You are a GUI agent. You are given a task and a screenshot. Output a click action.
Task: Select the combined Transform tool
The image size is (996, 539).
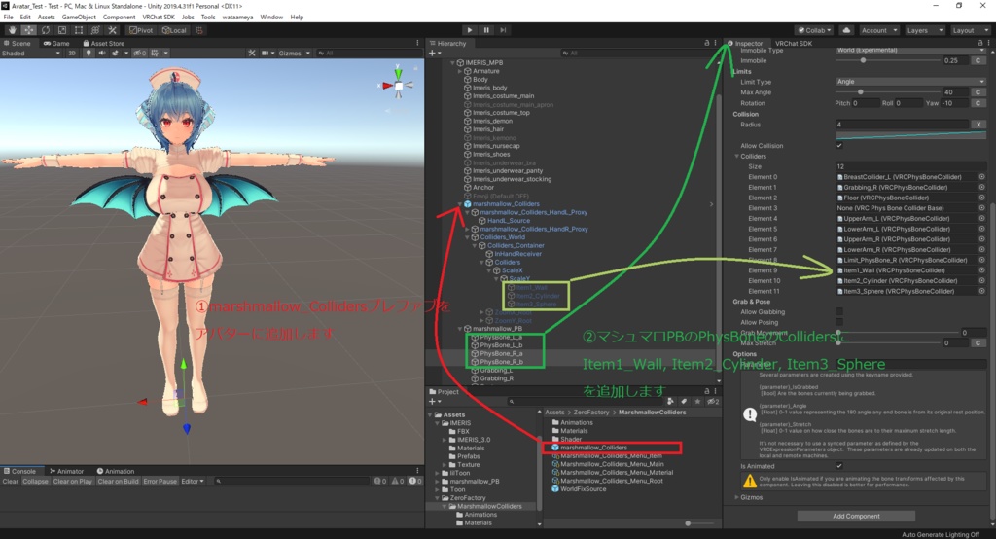pos(95,30)
